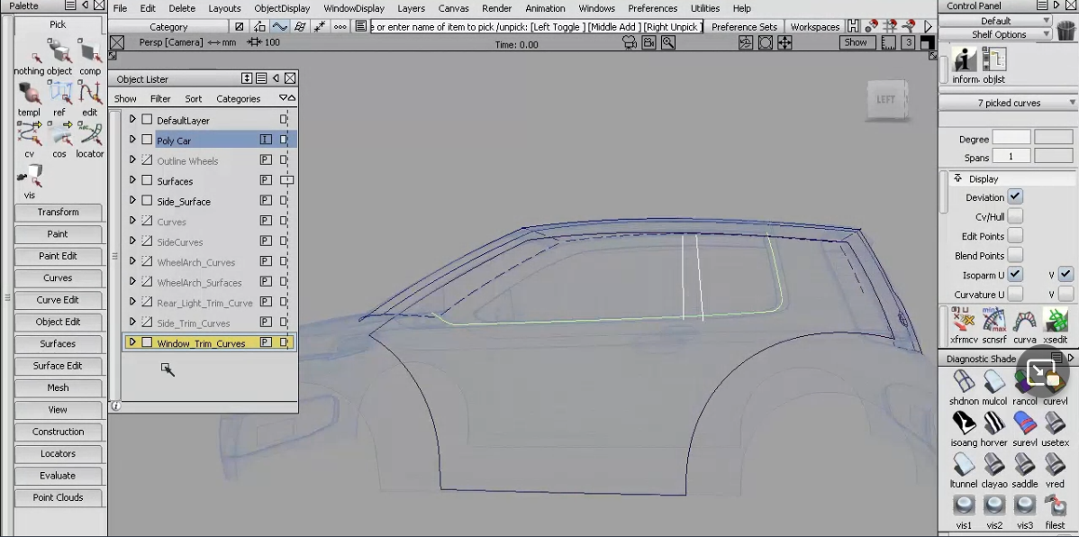Open the Shelf Options dropdown

[995, 34]
